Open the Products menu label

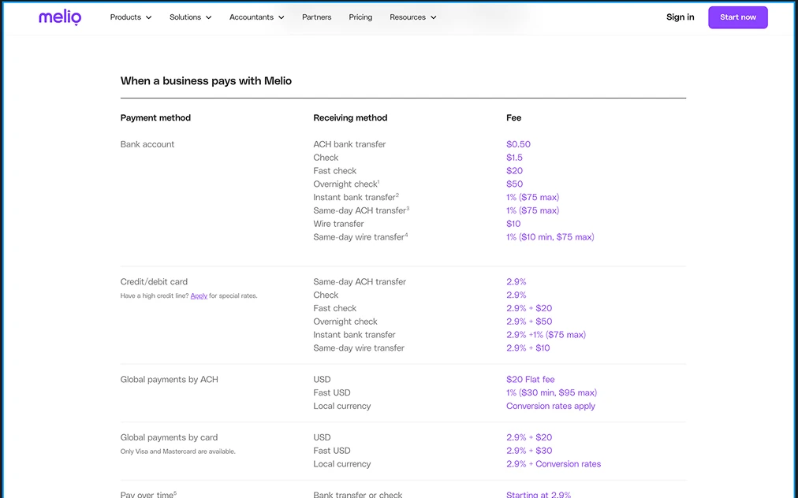[x=125, y=17]
